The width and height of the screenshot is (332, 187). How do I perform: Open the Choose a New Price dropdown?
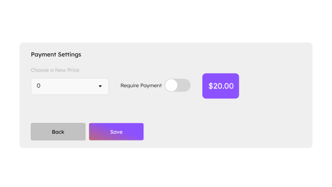tap(70, 86)
